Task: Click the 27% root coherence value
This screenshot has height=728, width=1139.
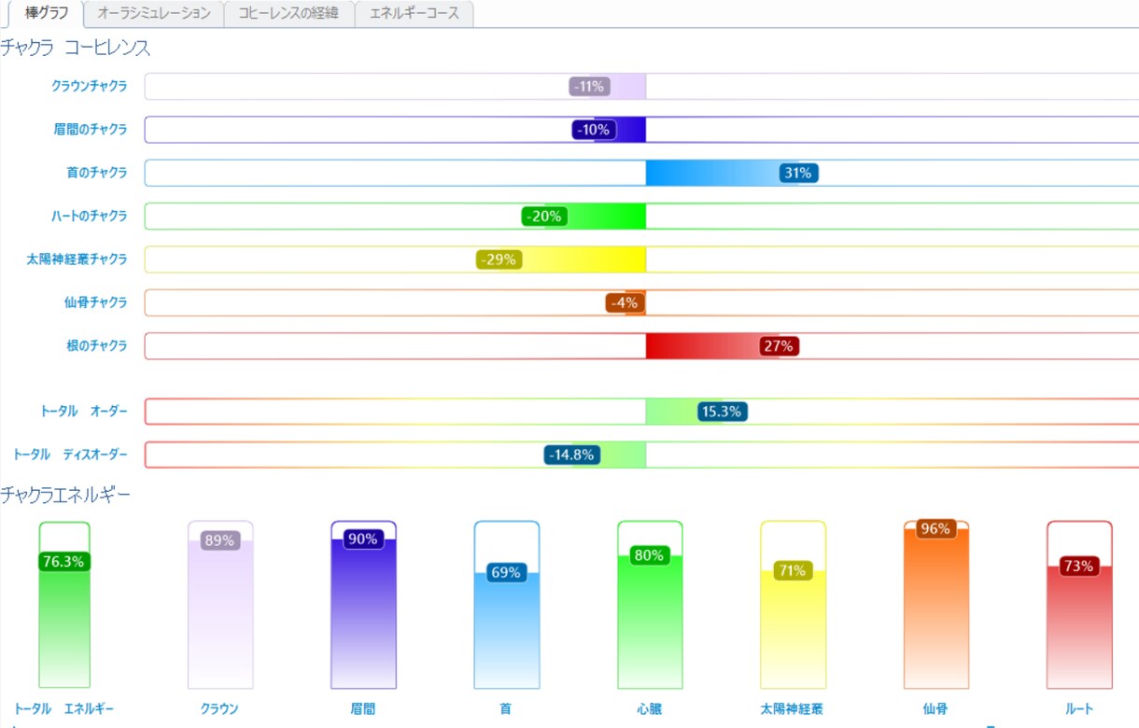Action: (779, 346)
